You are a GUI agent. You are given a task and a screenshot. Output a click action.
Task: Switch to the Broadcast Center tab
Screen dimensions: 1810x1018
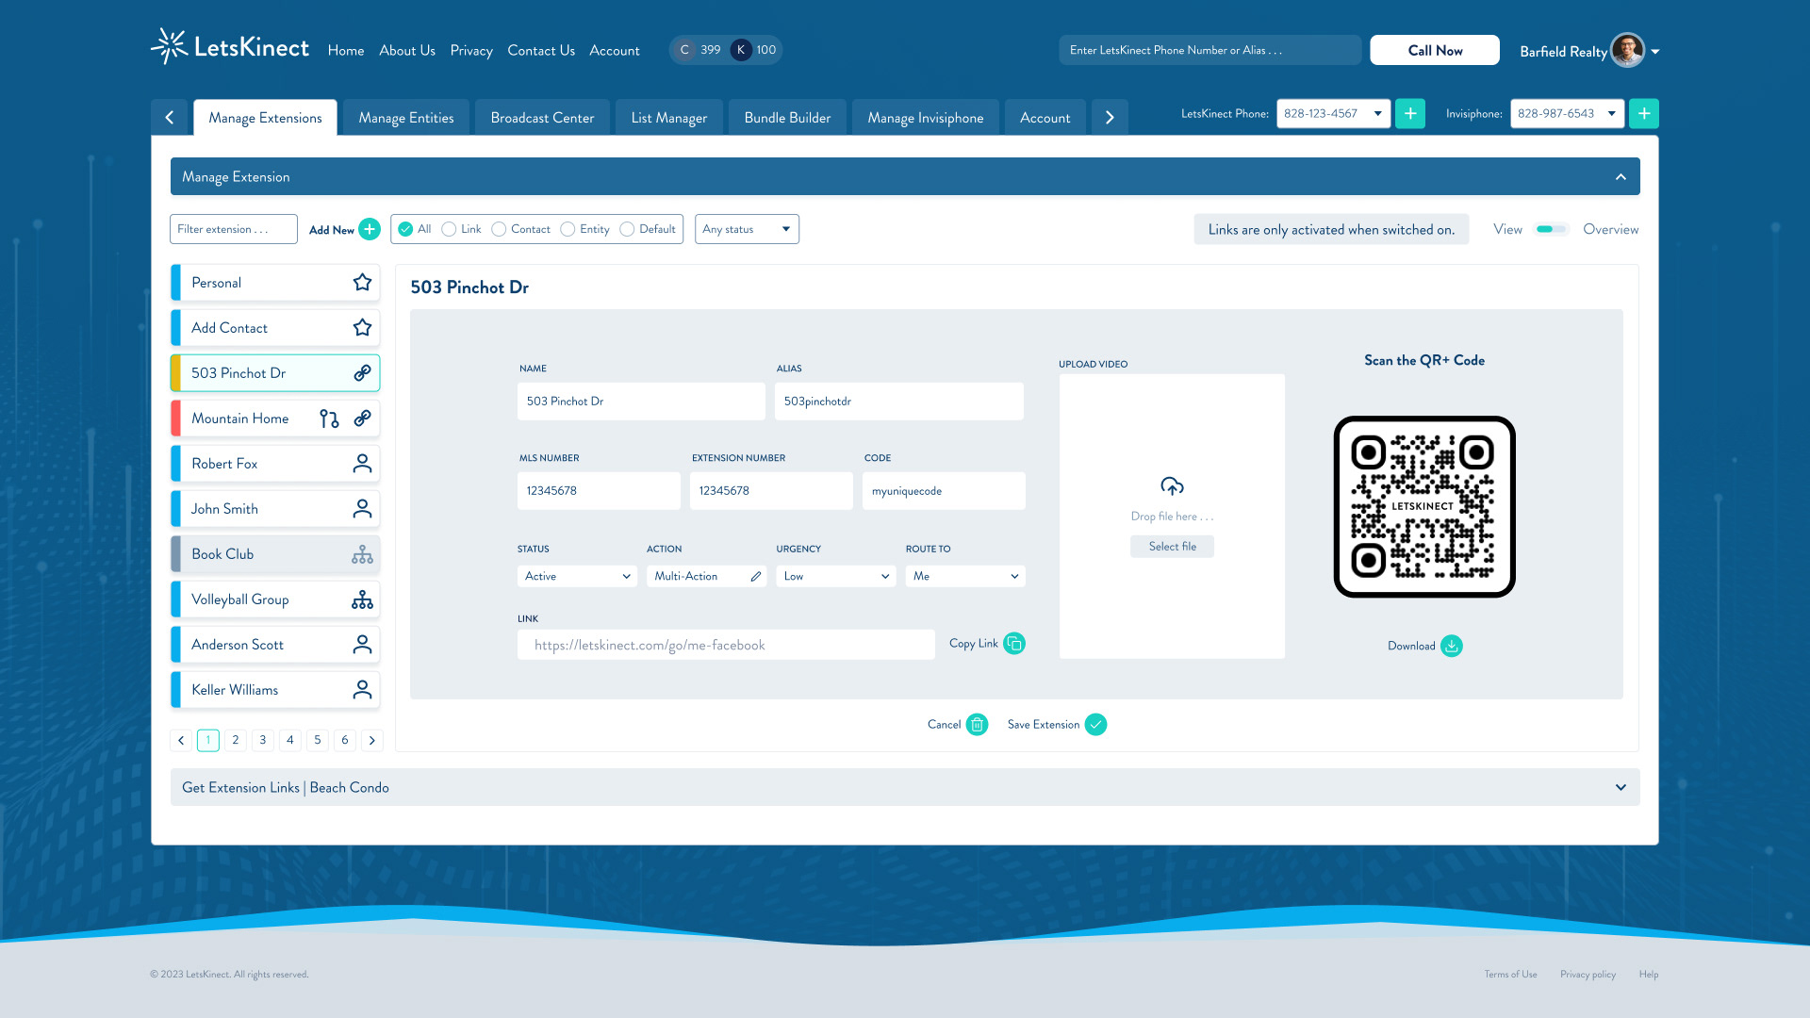tap(542, 118)
